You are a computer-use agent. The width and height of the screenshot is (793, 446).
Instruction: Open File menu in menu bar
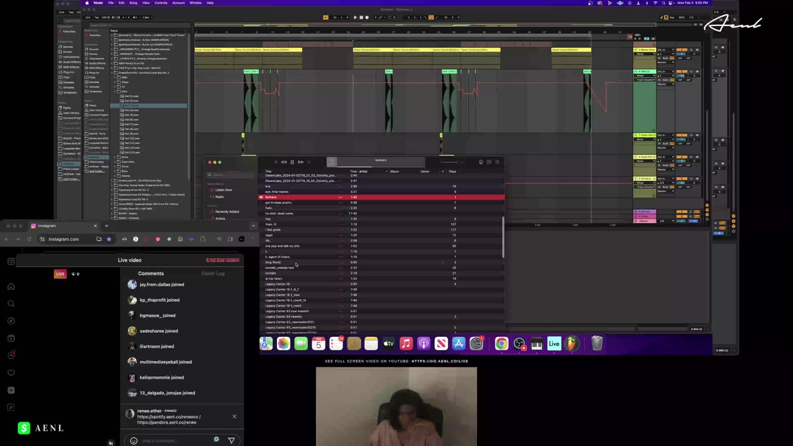pos(110,2)
